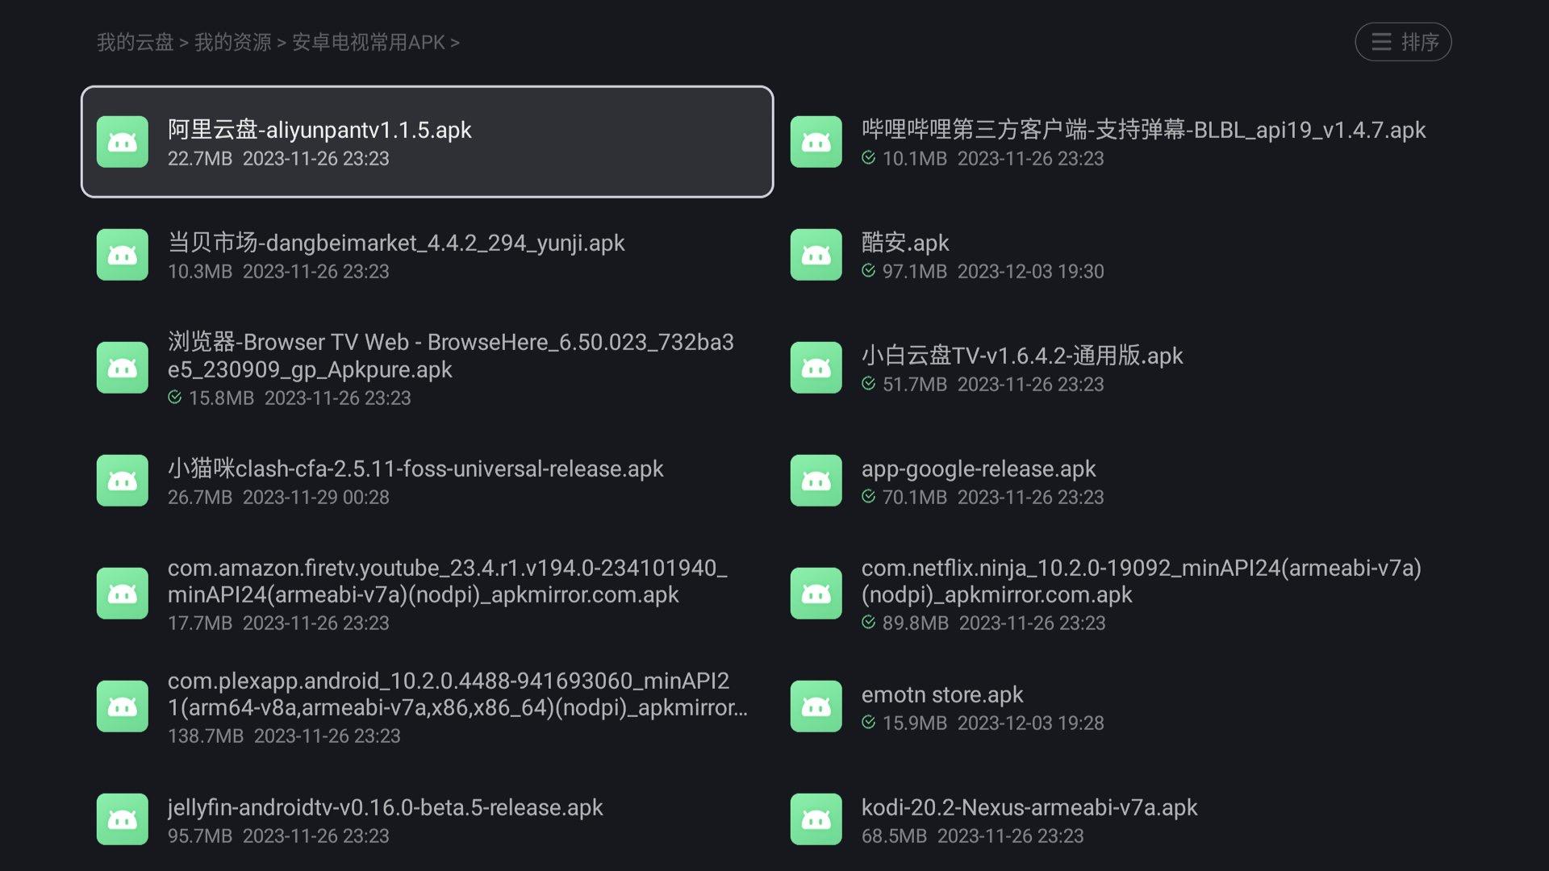Open the 酷安.apk Android icon
Screen dimensions: 1549x871
pyautogui.click(x=816, y=254)
